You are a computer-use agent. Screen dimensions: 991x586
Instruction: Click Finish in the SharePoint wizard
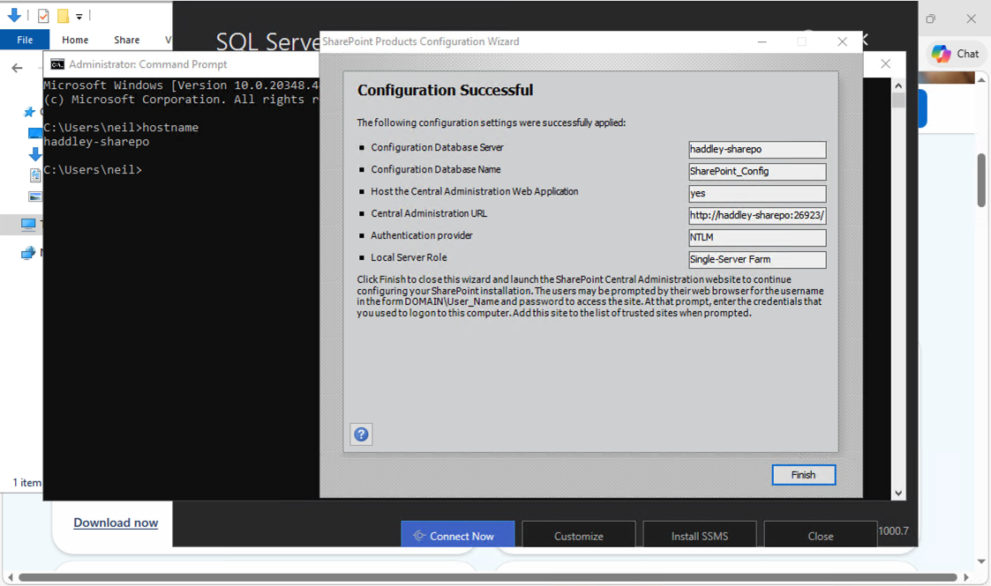click(803, 475)
